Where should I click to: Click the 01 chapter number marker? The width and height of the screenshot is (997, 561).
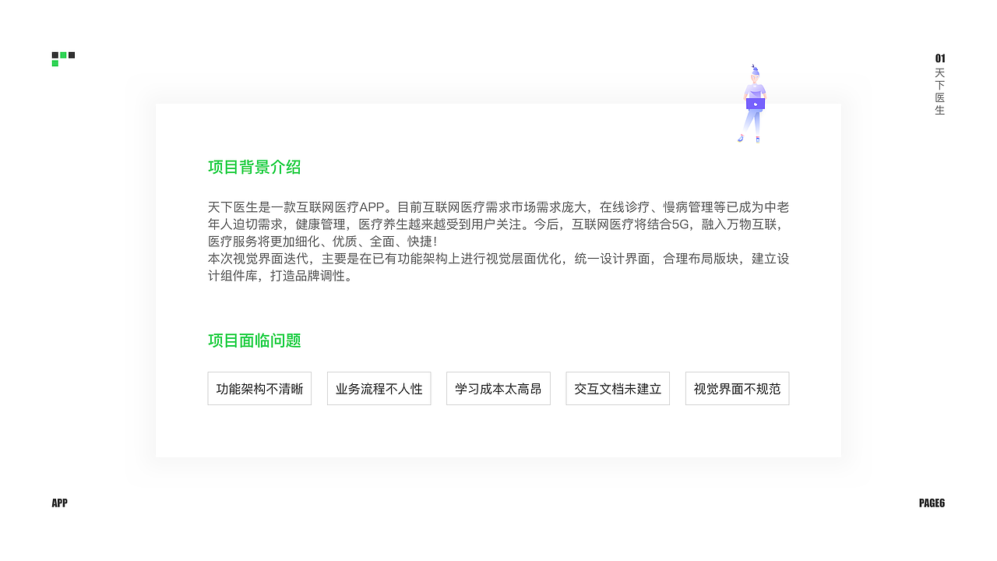point(939,58)
